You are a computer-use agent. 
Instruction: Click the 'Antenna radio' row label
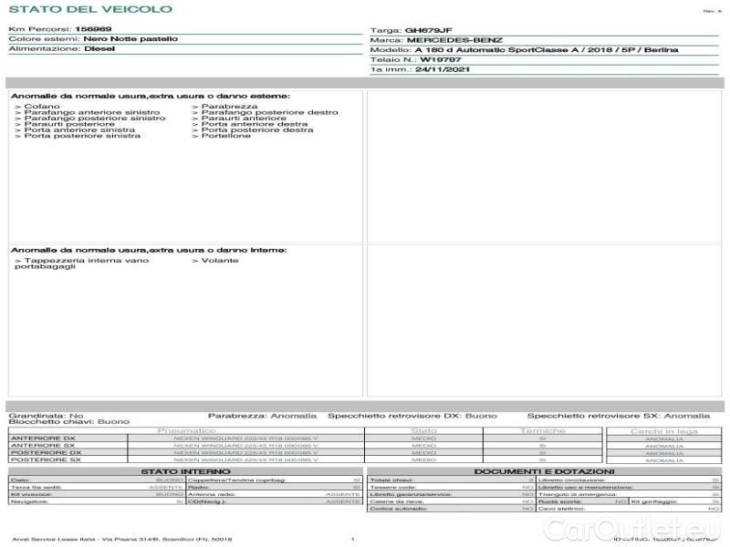pyautogui.click(x=212, y=494)
